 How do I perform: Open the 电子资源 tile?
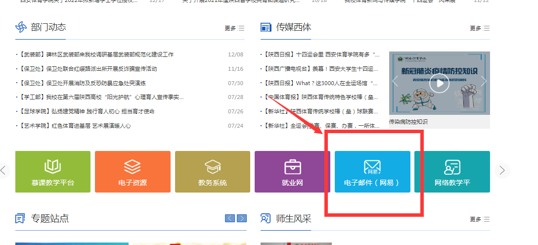point(133,172)
